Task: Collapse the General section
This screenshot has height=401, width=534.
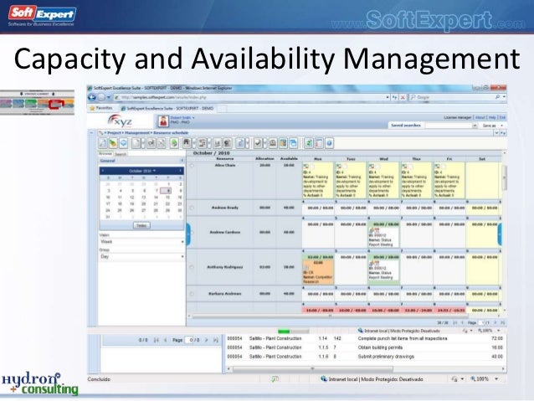Action: [x=182, y=161]
